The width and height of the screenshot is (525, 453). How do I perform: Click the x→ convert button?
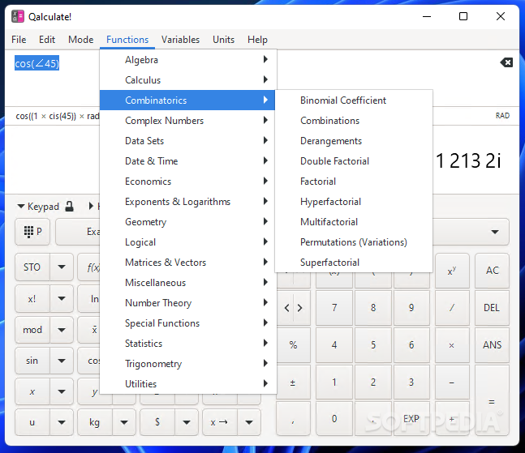(220, 422)
